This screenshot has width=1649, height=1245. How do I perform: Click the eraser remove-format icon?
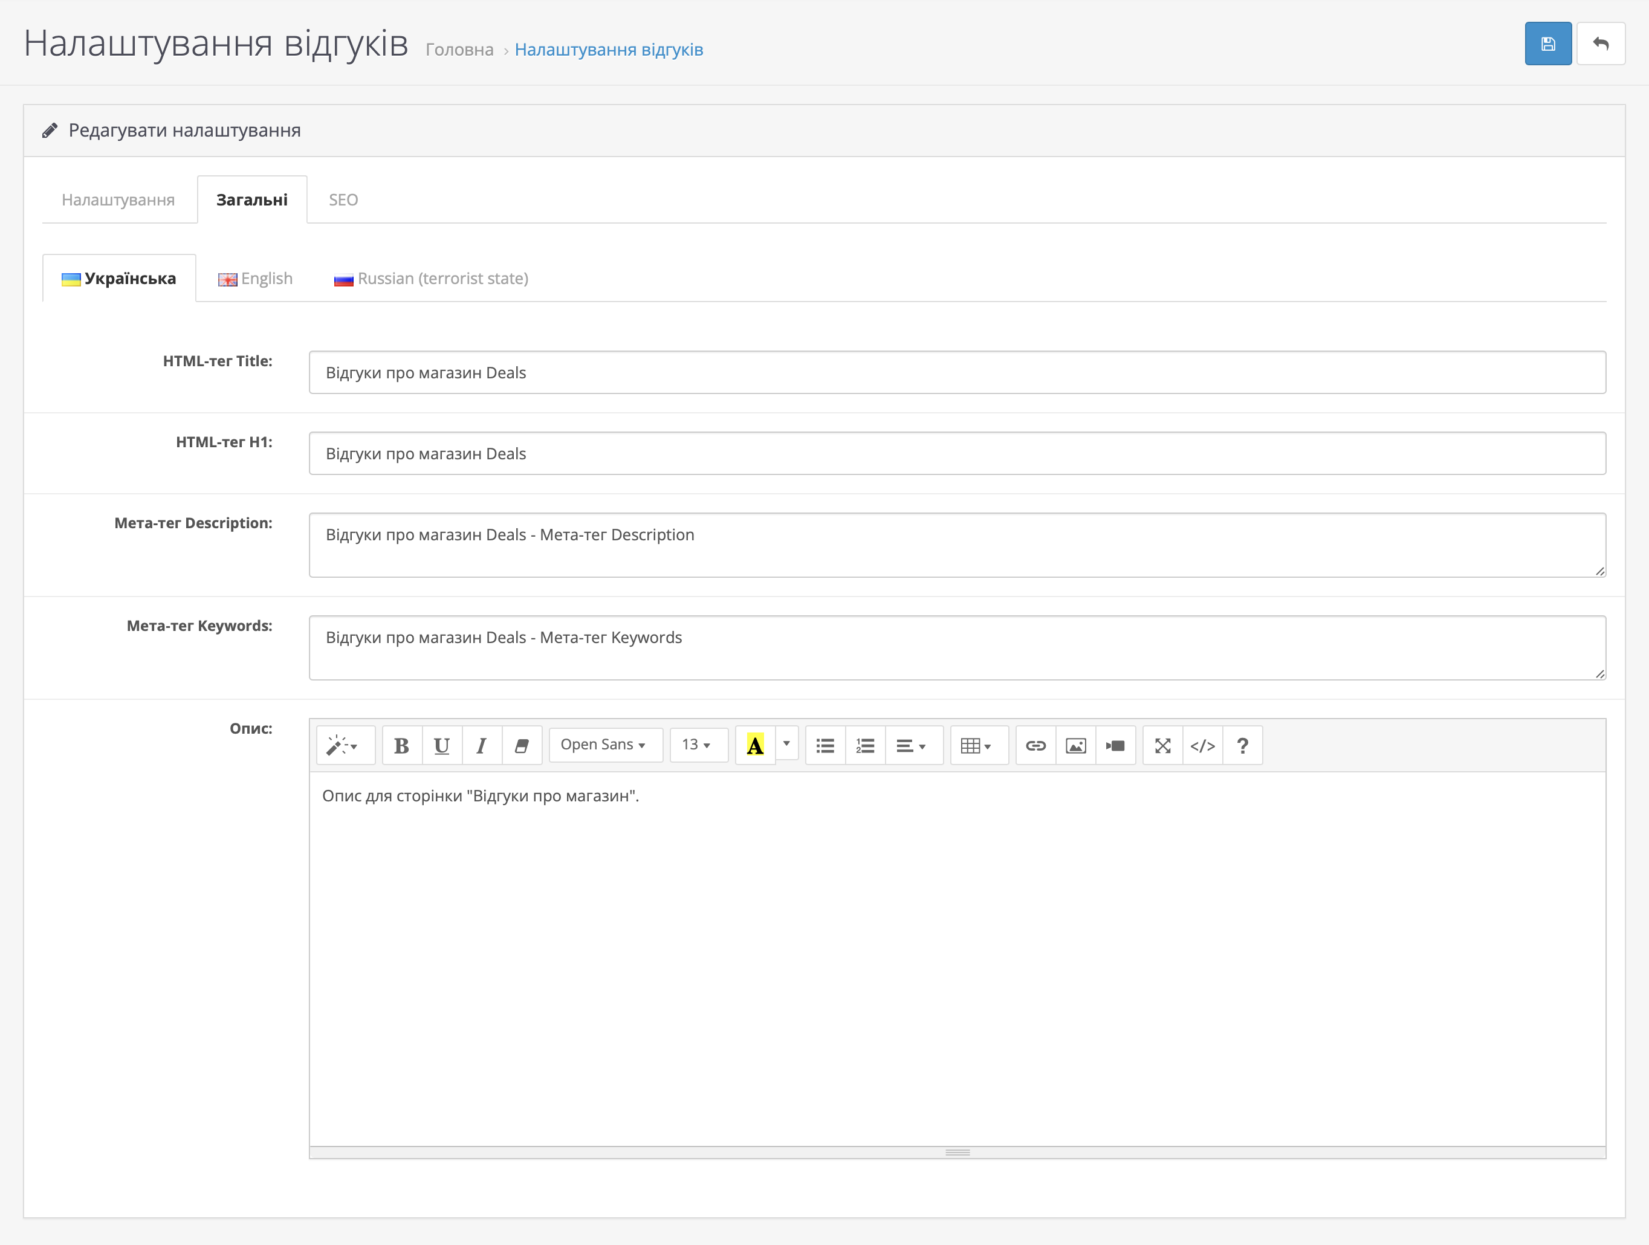(x=522, y=746)
